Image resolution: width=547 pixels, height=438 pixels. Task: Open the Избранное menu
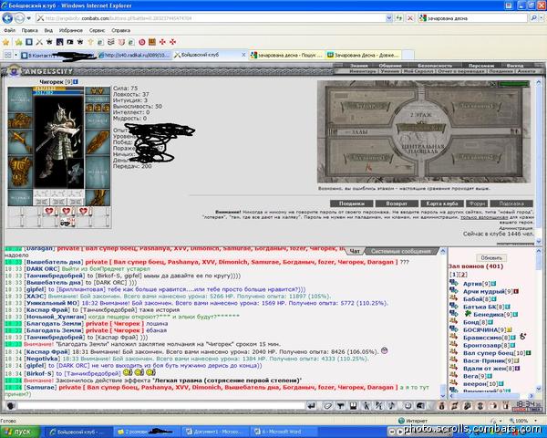tap(71, 30)
